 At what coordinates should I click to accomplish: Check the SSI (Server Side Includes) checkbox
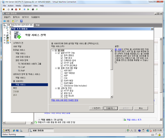pyautogui.click(x=62, y=86)
